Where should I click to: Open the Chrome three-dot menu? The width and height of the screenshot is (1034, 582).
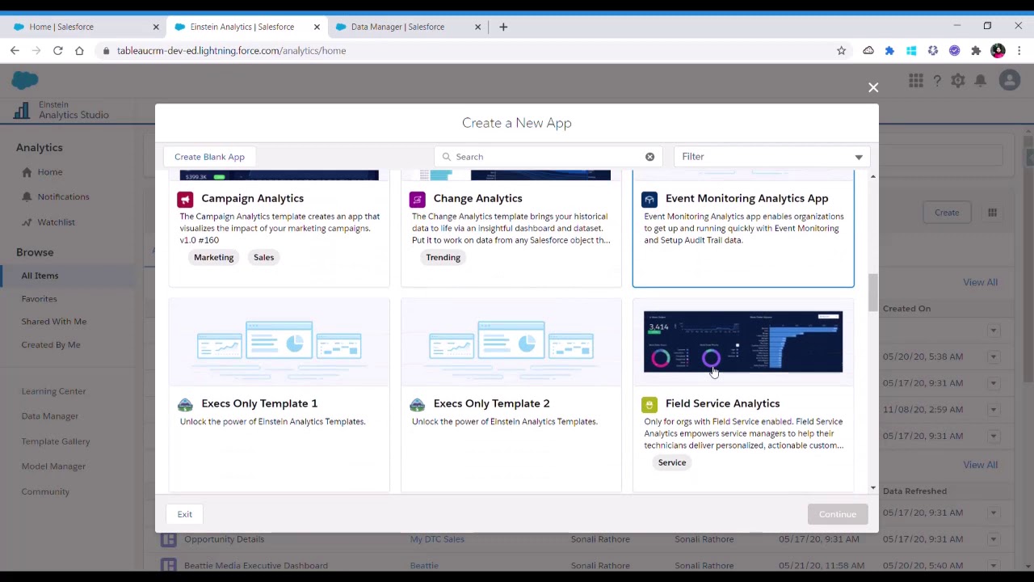tap(1019, 51)
